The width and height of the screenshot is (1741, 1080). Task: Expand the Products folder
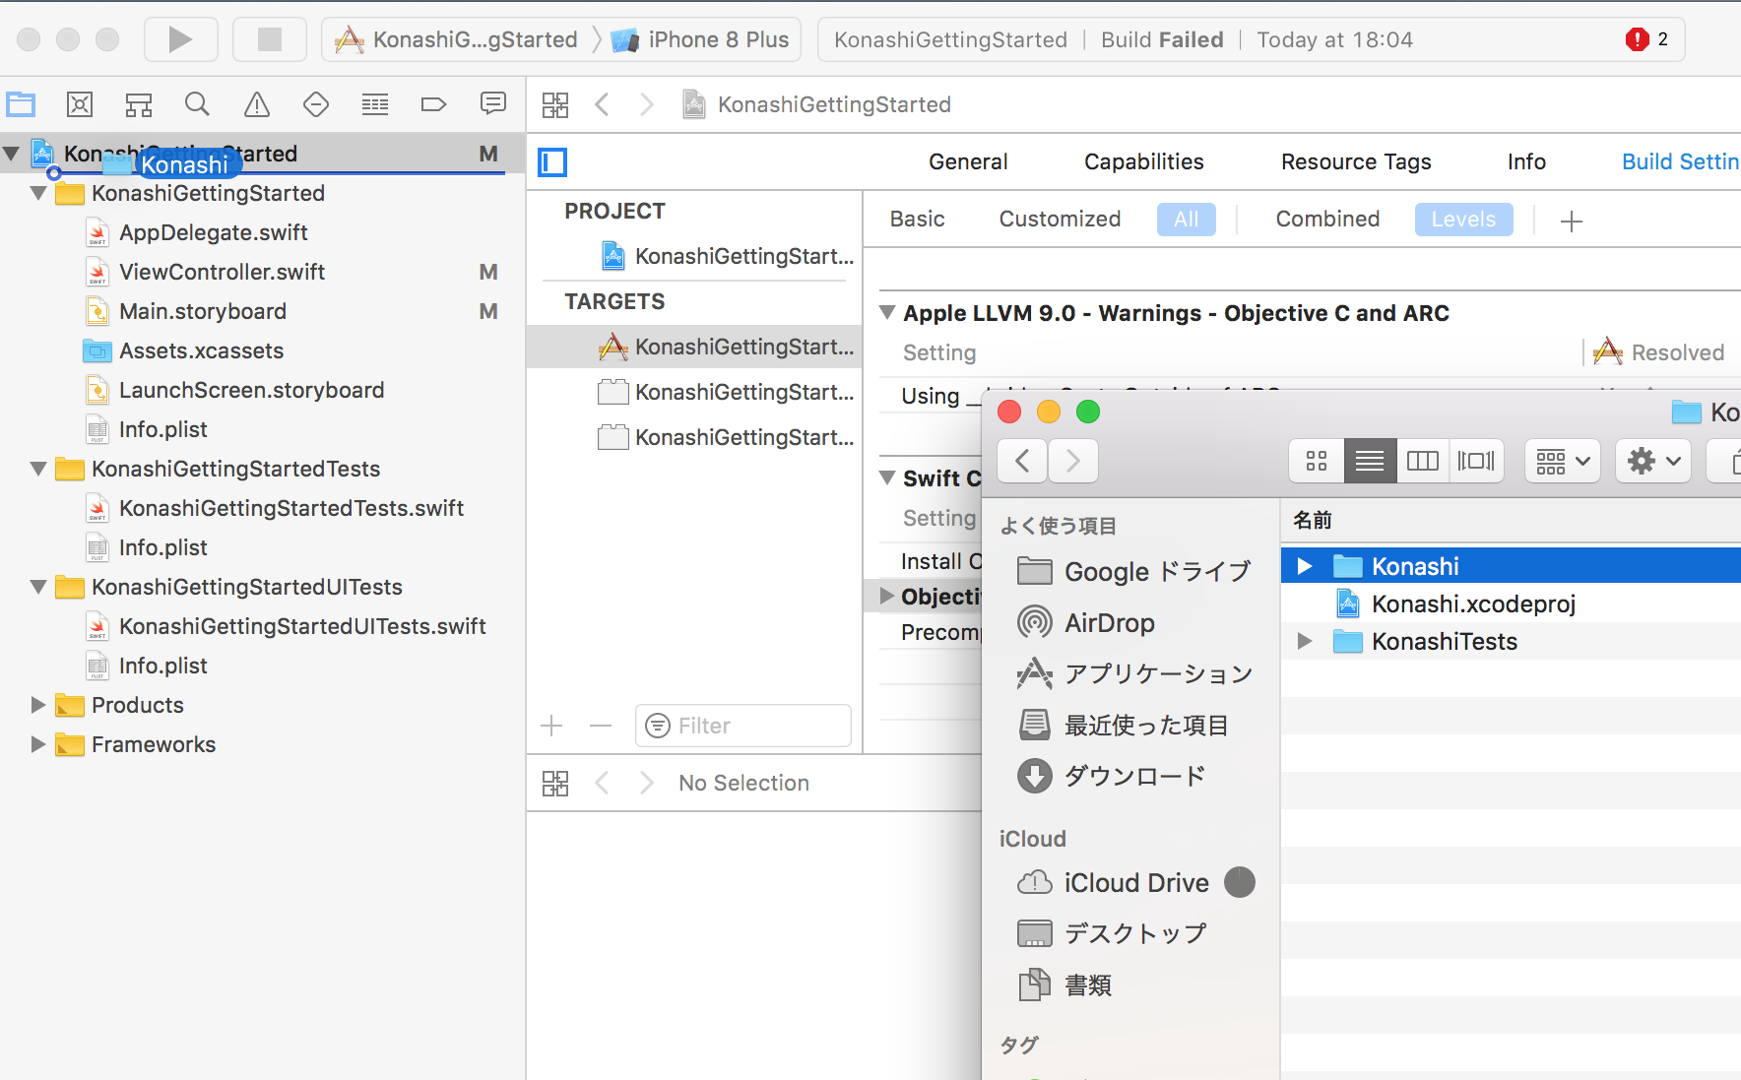tap(38, 705)
